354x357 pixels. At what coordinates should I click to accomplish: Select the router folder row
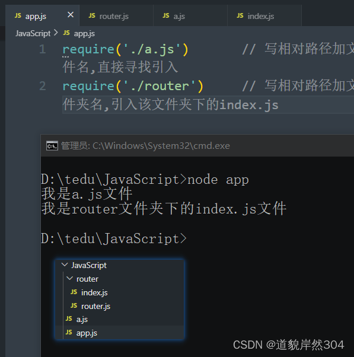coord(120,279)
